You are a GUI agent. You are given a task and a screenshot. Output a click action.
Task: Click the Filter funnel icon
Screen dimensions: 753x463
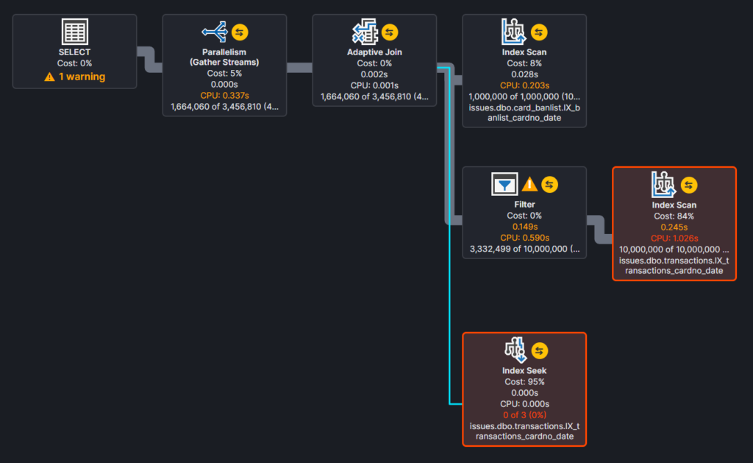pyautogui.click(x=504, y=184)
